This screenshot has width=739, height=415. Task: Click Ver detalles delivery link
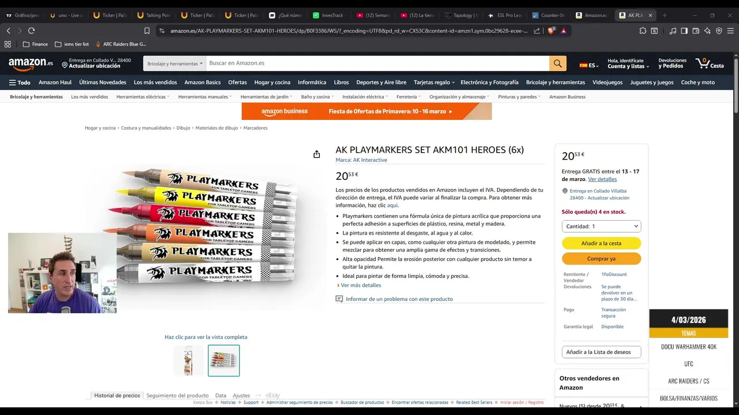pyautogui.click(x=602, y=179)
